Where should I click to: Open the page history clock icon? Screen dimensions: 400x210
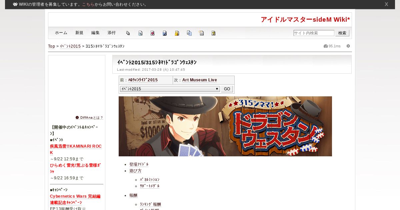tap(140, 33)
